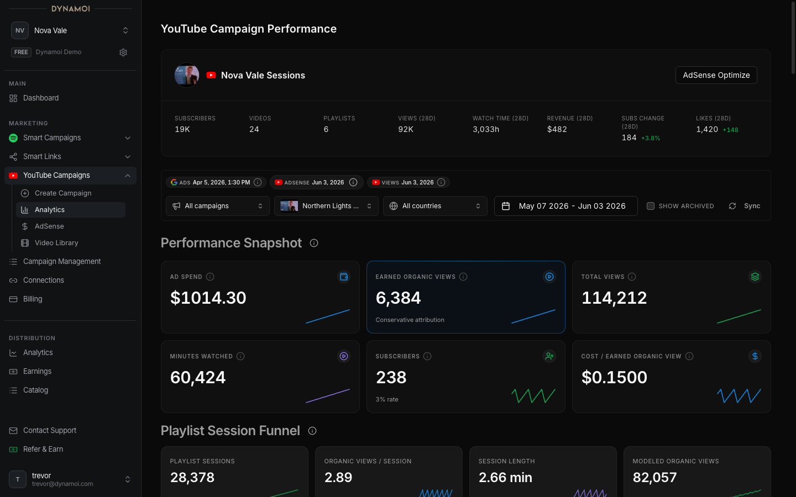Screen dimensions: 796x497
Task: Open the Earnings page
Action: coord(71,372)
